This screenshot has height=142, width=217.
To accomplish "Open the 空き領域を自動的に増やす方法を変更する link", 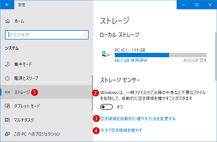I will tap(138, 118).
